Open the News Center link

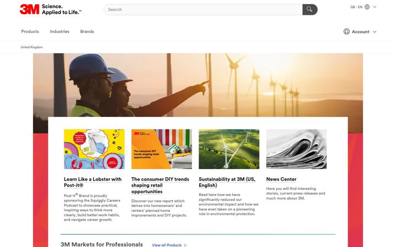(282, 179)
